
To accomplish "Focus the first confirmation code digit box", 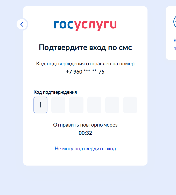I will 40,105.
